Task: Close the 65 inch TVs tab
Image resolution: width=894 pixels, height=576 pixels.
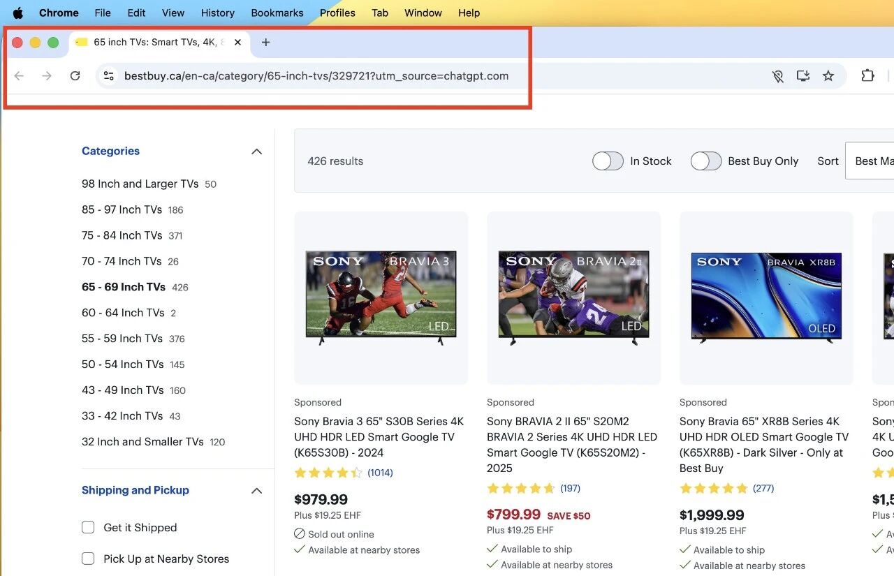Action: pos(237,43)
